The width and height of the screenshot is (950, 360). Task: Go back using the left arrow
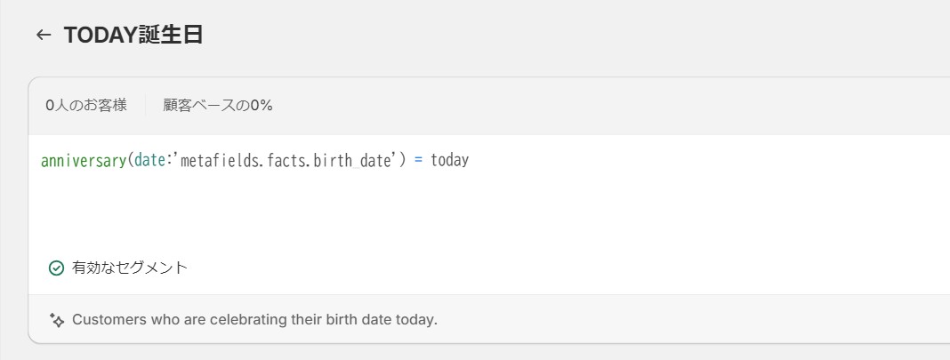[x=44, y=35]
